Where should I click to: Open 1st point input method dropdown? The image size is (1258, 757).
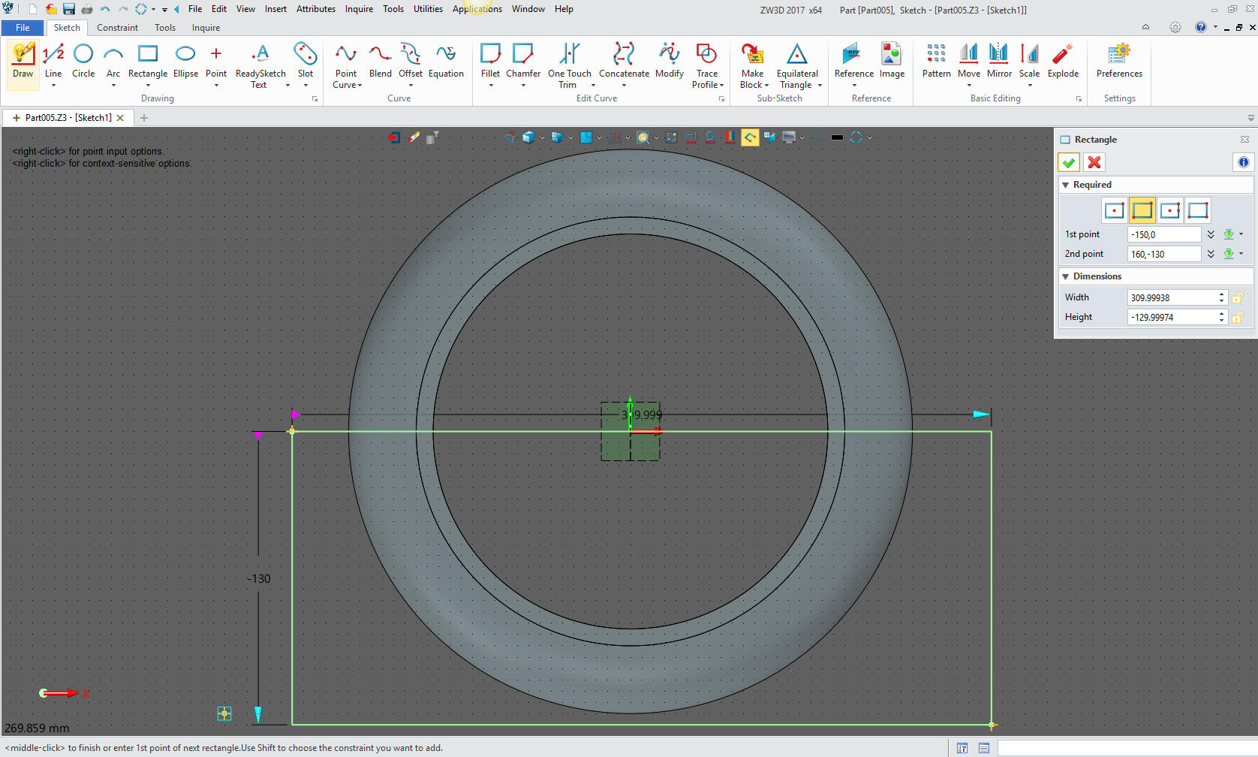(x=1241, y=234)
